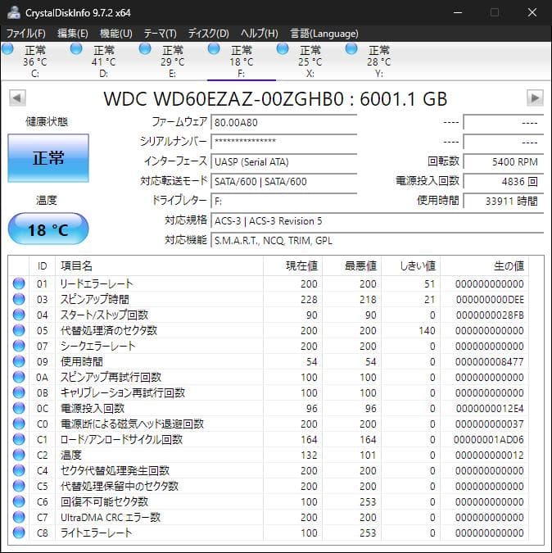Open the 機能(U) menu
The width and height of the screenshot is (552, 553).
(x=116, y=34)
